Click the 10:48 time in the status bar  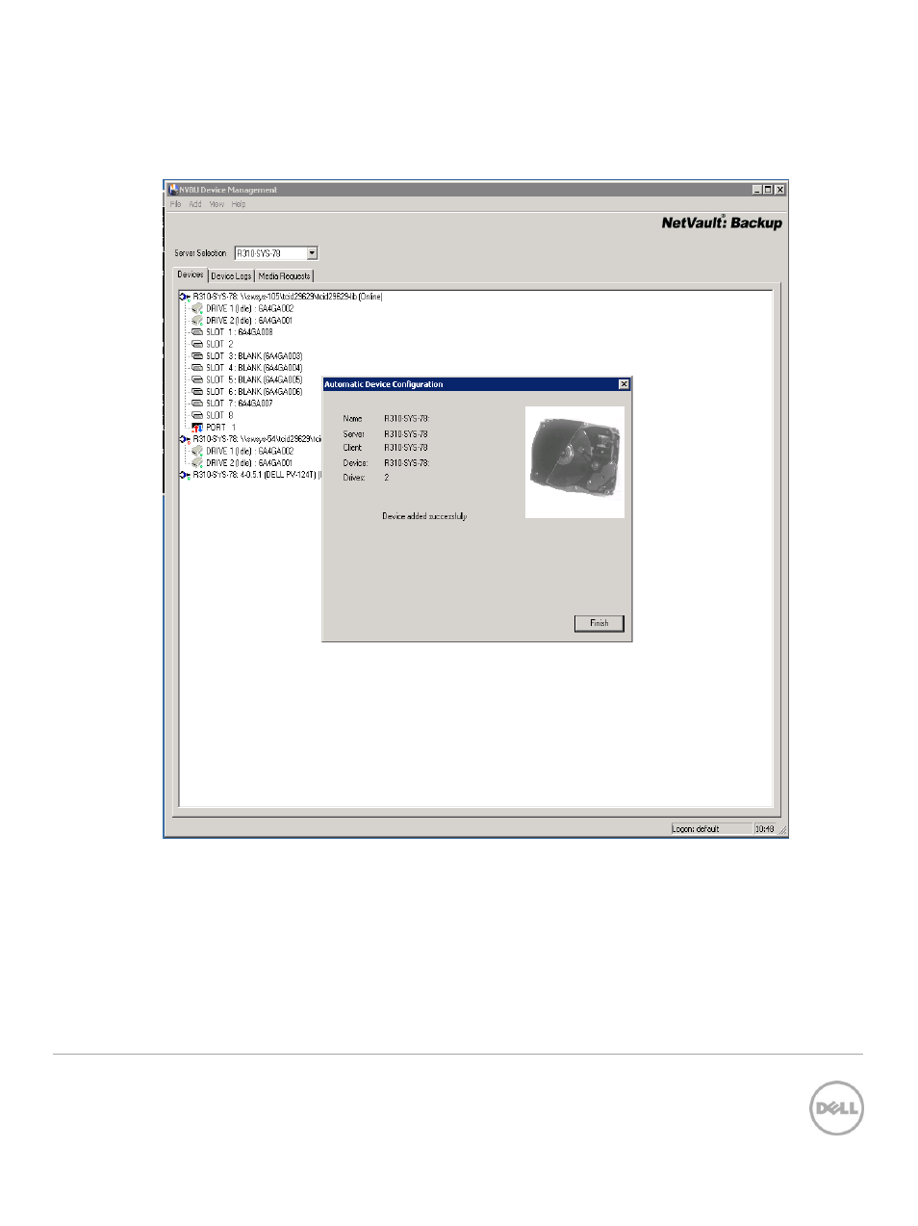pyautogui.click(x=765, y=829)
